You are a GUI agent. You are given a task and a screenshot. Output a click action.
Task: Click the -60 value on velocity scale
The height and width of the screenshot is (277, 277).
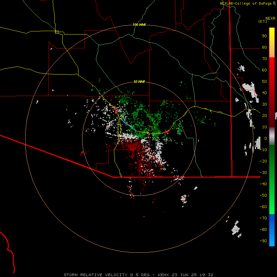tap(263, 207)
